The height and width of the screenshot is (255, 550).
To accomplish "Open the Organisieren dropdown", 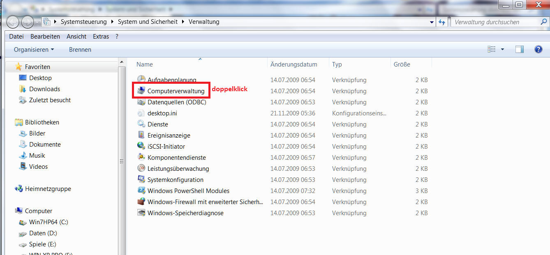I will (x=34, y=49).
